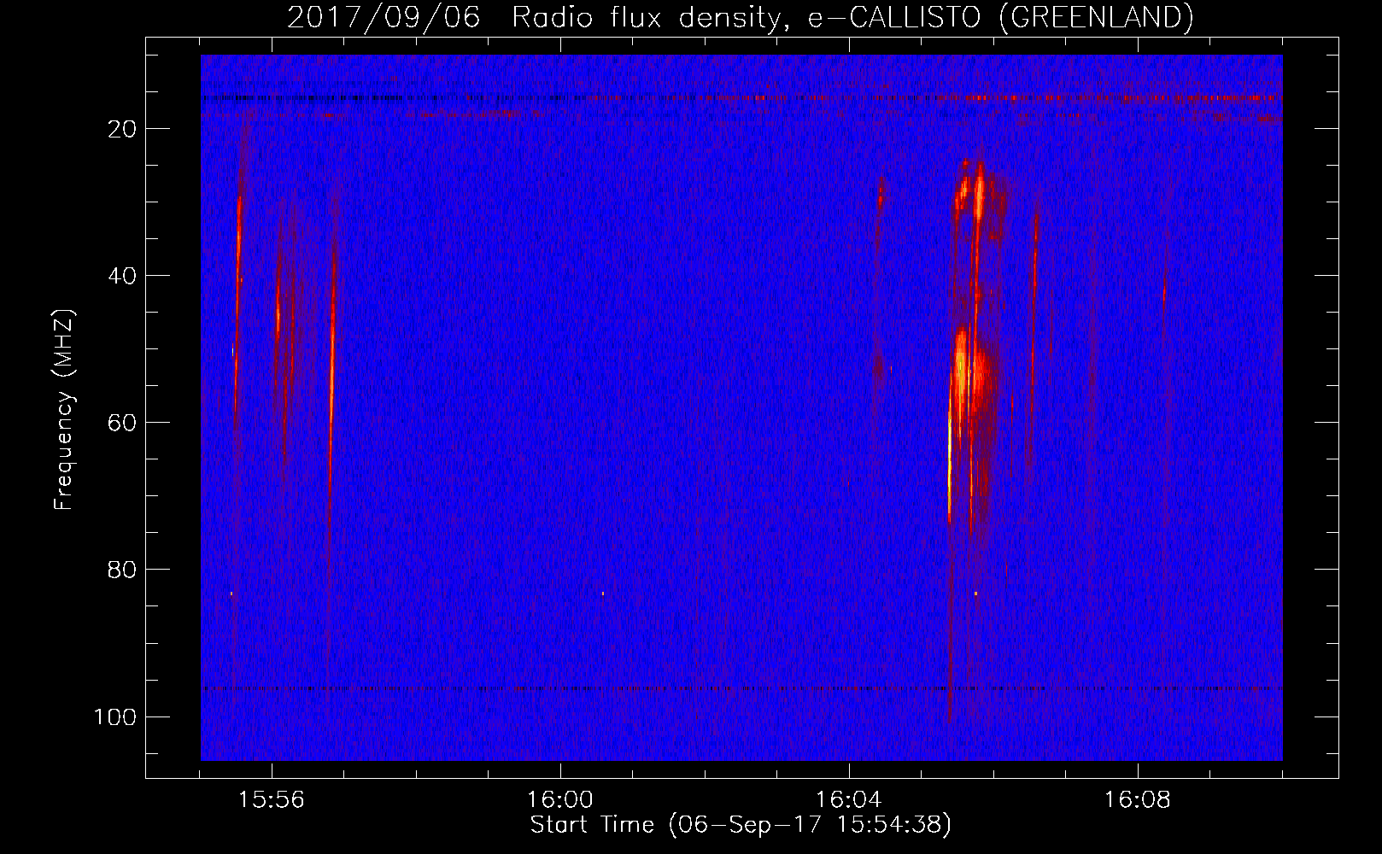Image resolution: width=1382 pixels, height=854 pixels.
Task: Click the long red burst streak after 15:56
Action: (x=331, y=376)
